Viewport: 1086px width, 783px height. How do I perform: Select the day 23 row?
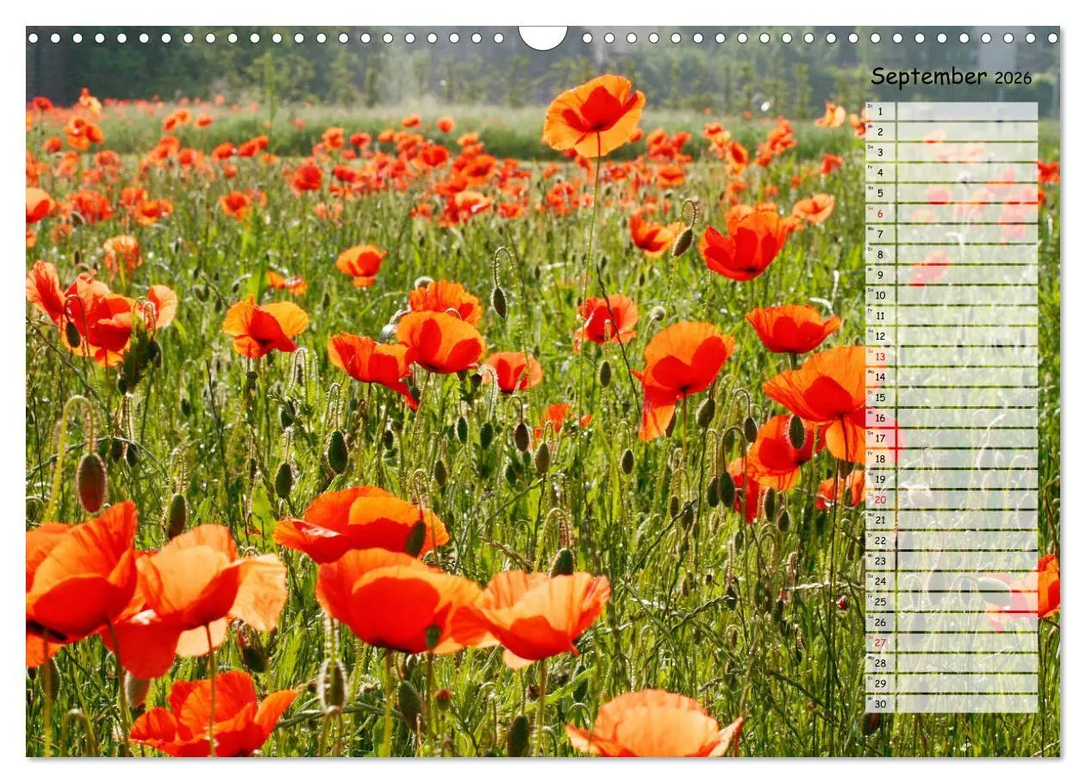[x=952, y=561]
